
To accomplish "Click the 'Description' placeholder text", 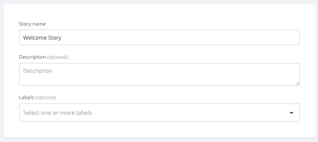I will [38, 71].
